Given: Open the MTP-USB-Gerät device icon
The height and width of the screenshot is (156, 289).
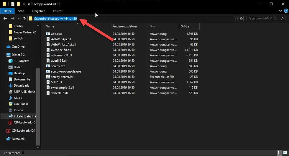Looking at the screenshot, I should click(11, 92).
